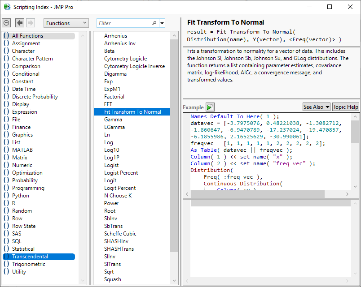Expand the See Also dropdown
Image resolution: width=361 pixels, height=287 pixels.
pos(316,107)
